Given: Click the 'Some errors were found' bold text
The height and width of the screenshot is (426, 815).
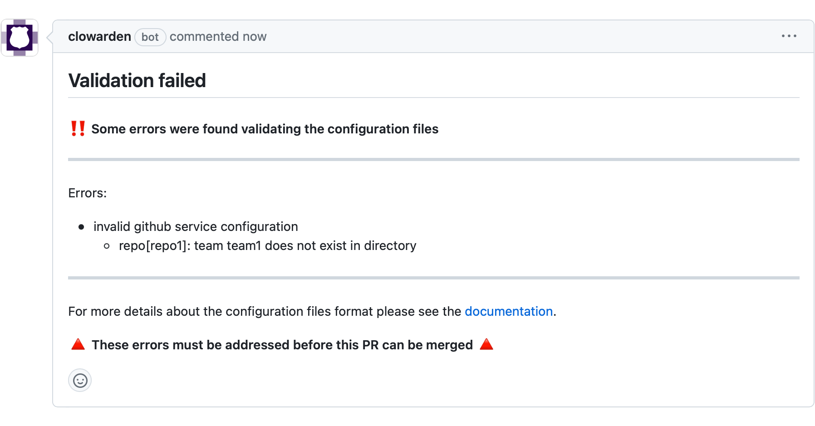Looking at the screenshot, I should pos(265,129).
